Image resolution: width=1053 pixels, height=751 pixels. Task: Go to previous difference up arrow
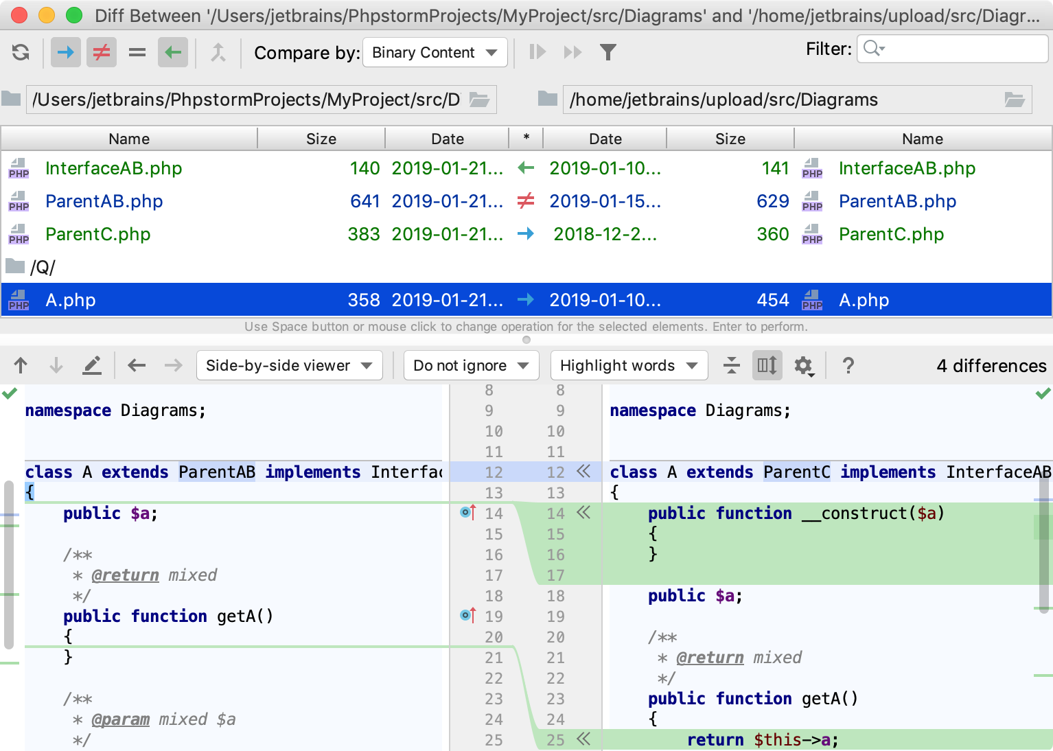[21, 366]
